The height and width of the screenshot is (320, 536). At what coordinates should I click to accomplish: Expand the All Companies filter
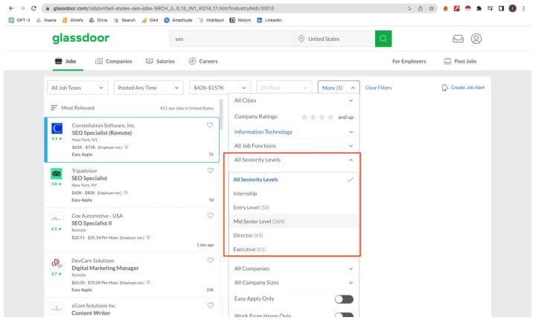tap(293, 269)
